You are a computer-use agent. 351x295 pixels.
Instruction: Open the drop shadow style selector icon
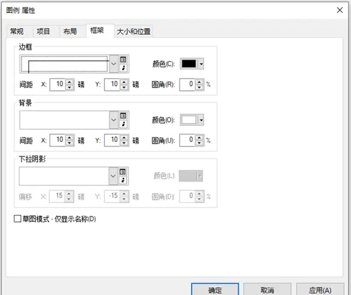[x=123, y=172]
